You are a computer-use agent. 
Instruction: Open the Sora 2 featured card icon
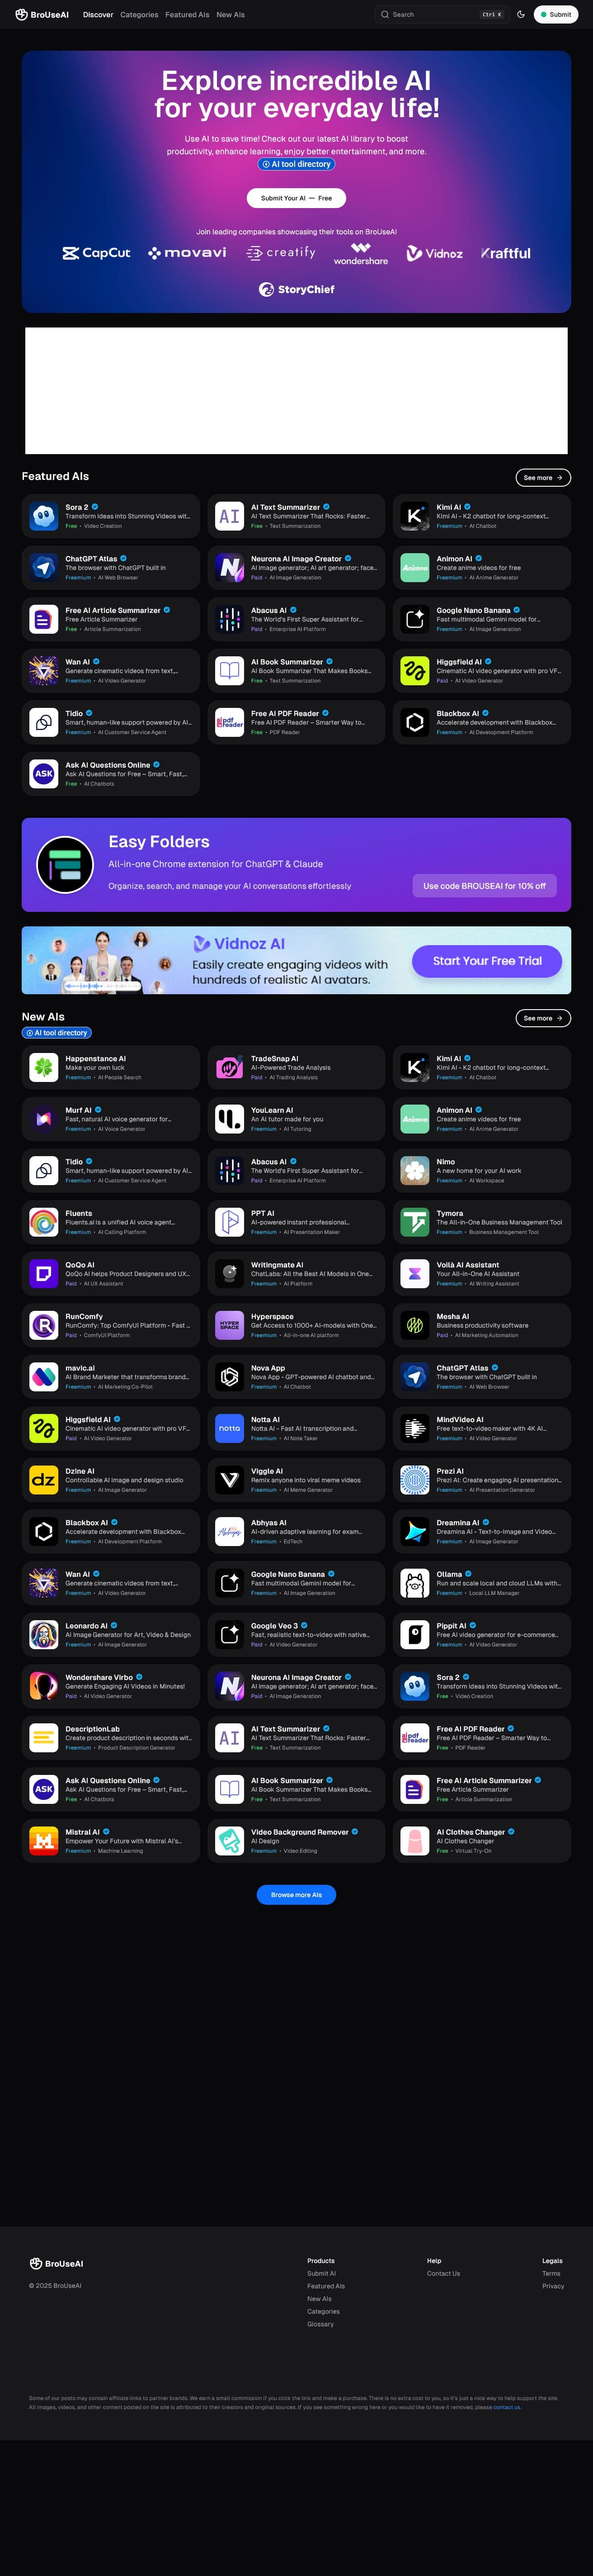44,516
